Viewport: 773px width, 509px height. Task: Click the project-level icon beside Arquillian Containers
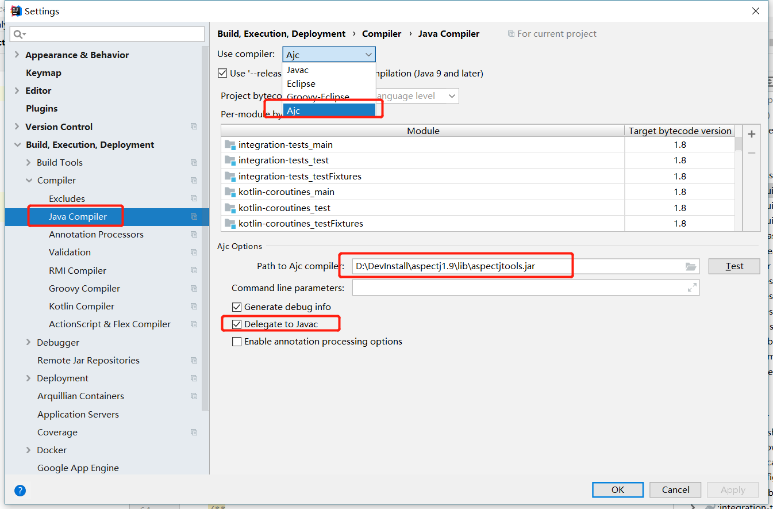pos(194,396)
